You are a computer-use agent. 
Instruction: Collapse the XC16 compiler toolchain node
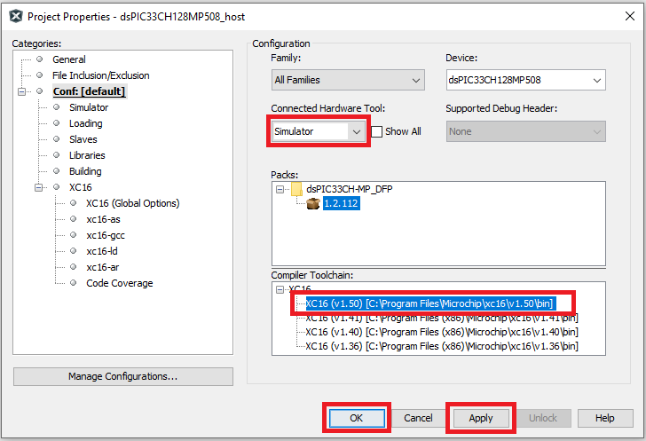pos(280,289)
